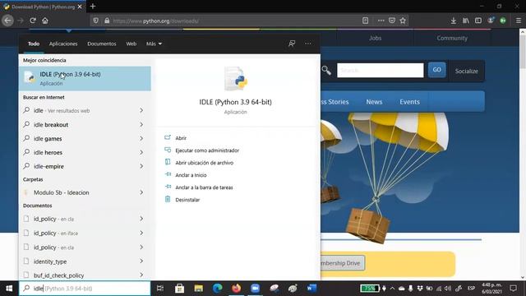
Task: Select 'idle breakout' web suggestion
Action: tap(51, 124)
